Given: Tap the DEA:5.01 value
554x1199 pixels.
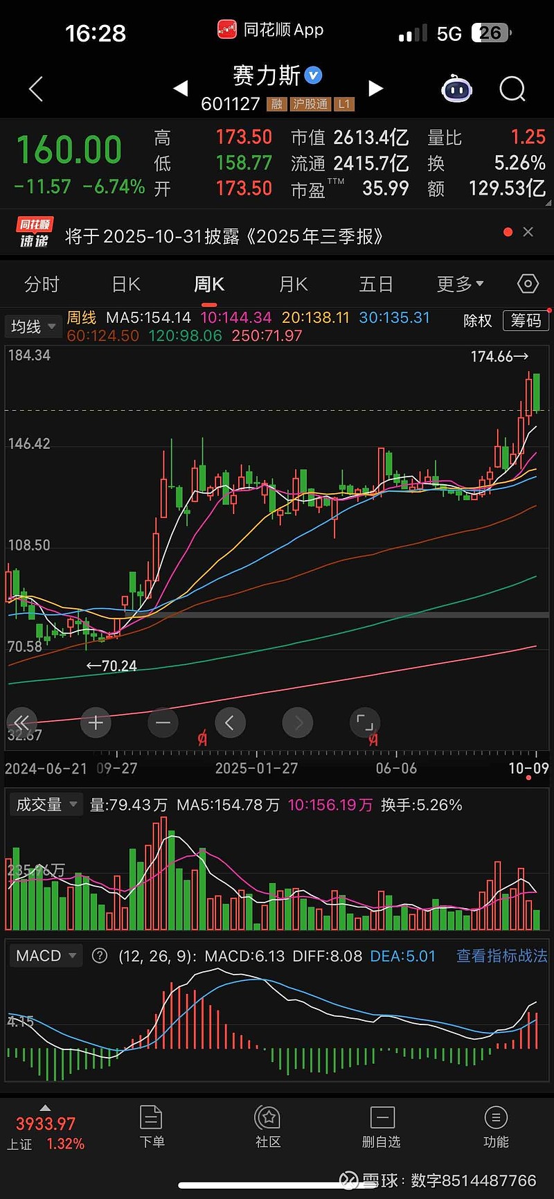Looking at the screenshot, I should pos(403,956).
